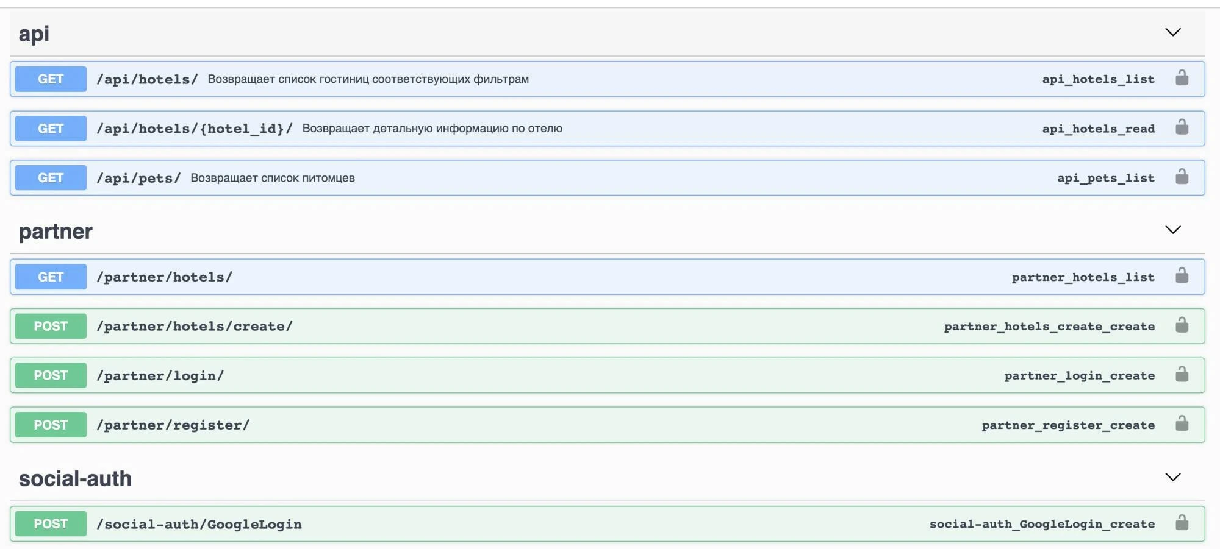Click the social-auth_GoogleLogin_create operation ID

tap(1042, 524)
